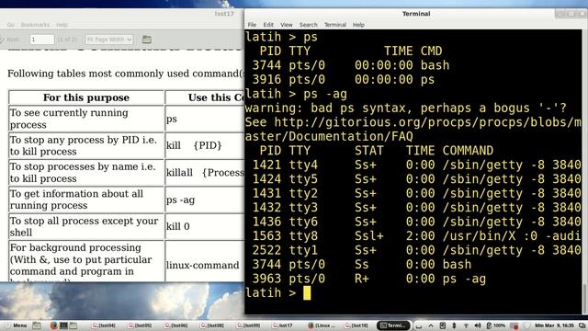Click 'ps -ag' cell in viewer table
588x331 pixels.
coord(204,200)
